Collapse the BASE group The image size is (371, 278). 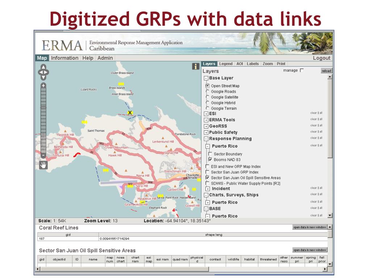point(206,209)
